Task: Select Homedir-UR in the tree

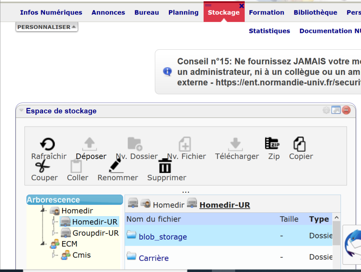Action: (95, 222)
